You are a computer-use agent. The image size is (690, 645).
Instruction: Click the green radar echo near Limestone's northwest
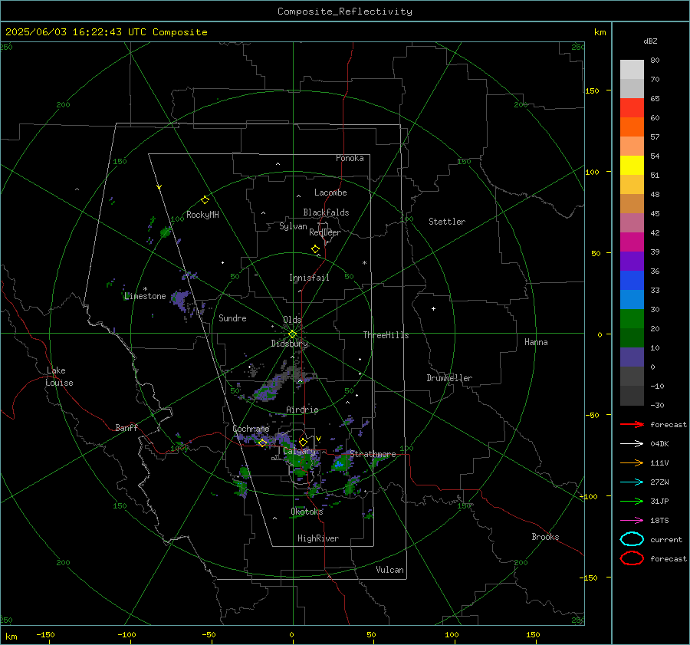click(165, 232)
